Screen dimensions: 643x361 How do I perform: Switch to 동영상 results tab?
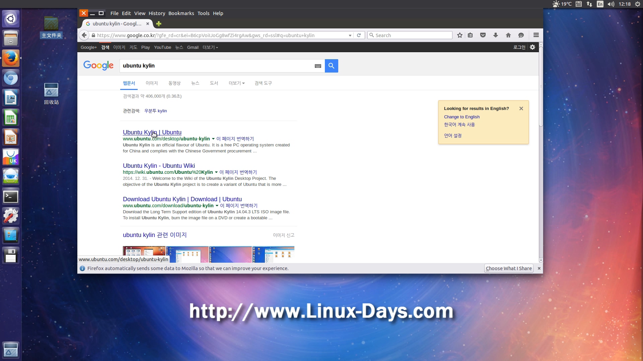[x=174, y=83]
